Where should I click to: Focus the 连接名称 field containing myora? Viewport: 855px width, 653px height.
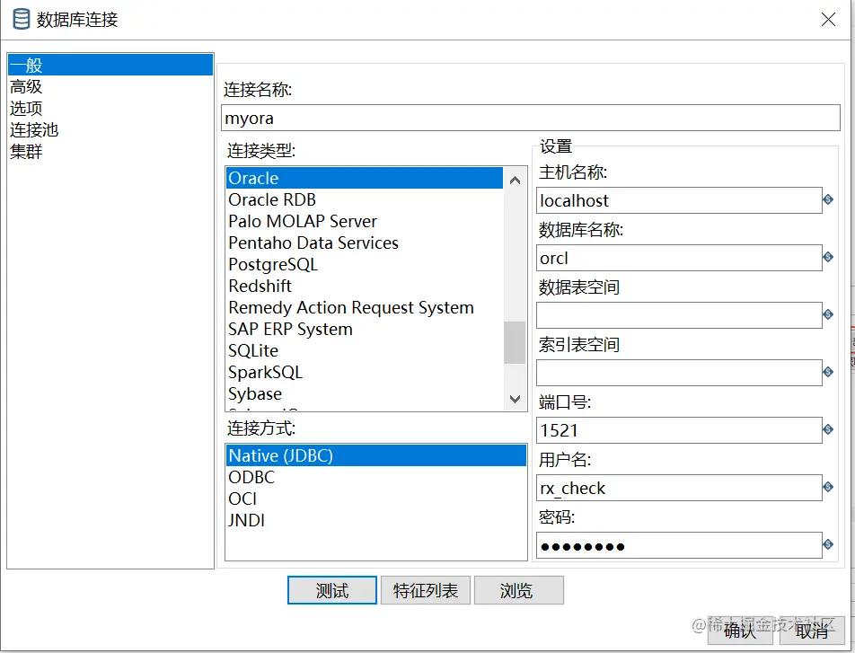point(530,118)
